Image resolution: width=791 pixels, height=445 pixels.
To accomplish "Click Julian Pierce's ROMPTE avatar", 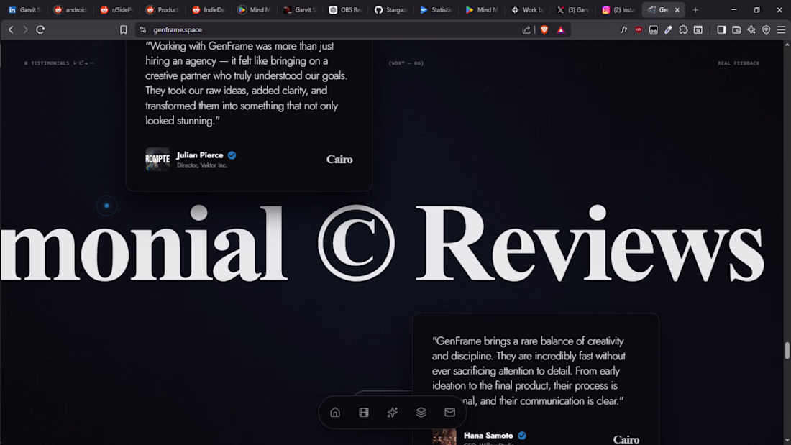I will click(x=157, y=160).
